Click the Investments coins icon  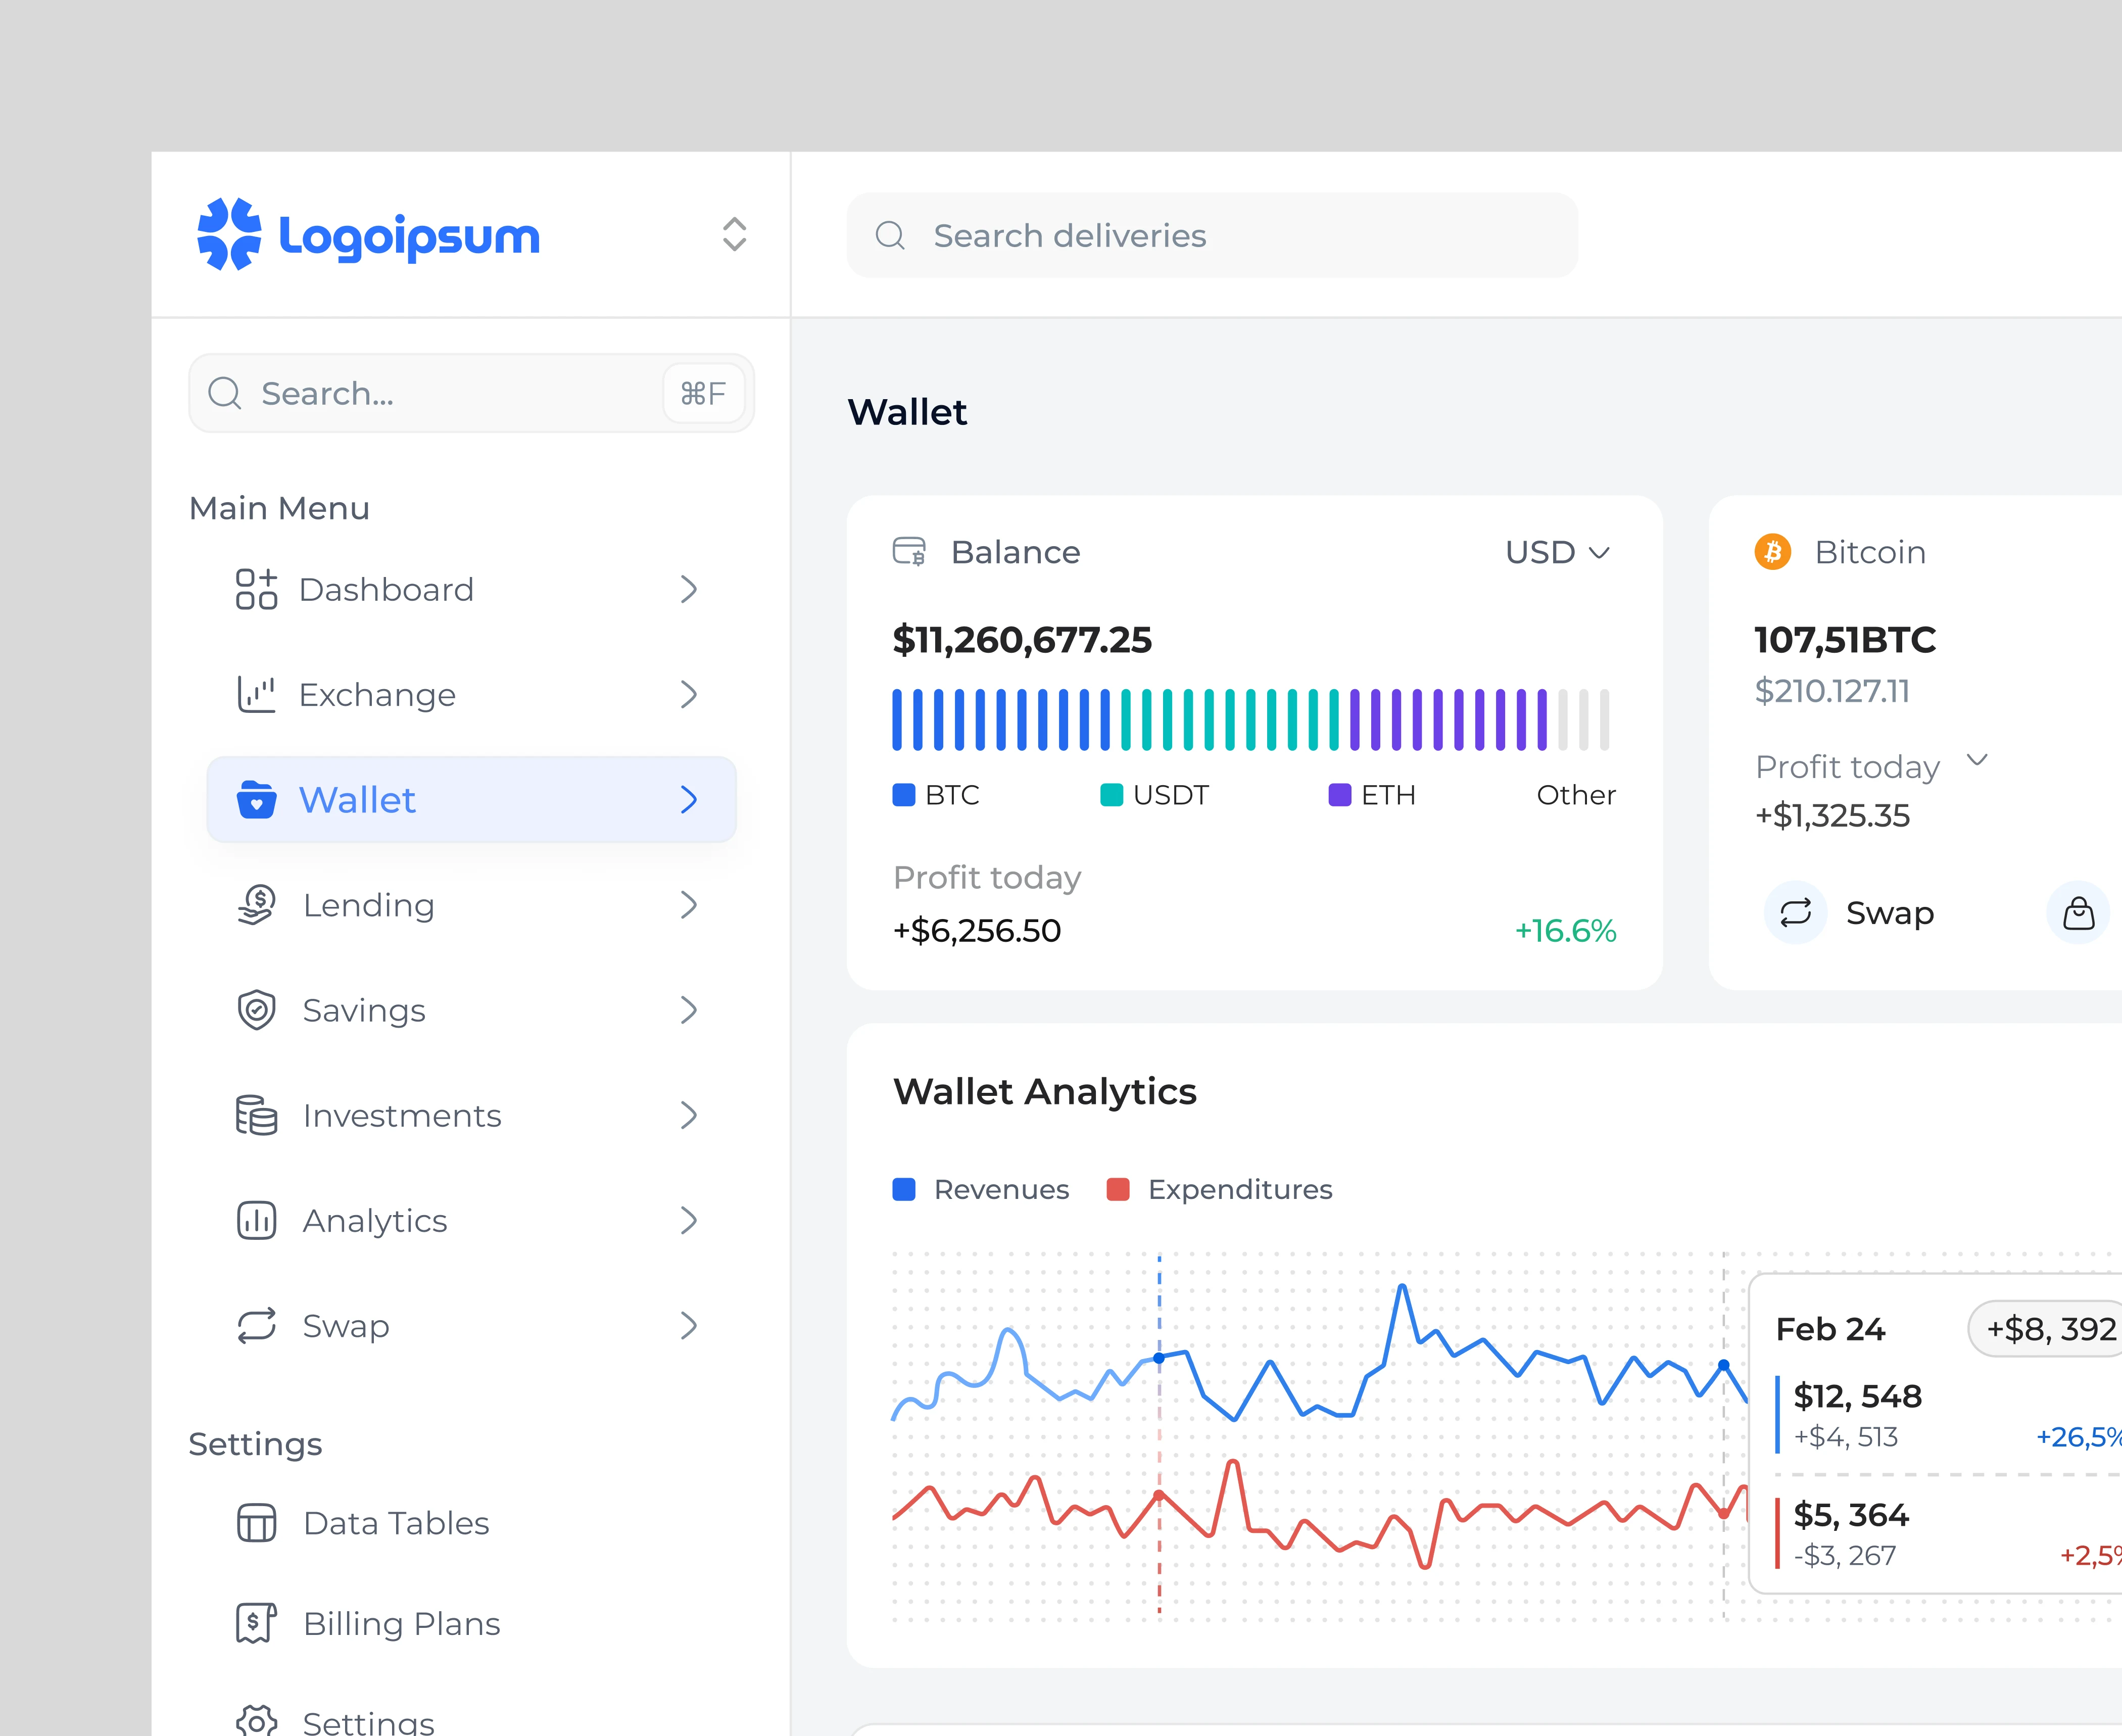pyautogui.click(x=256, y=1115)
